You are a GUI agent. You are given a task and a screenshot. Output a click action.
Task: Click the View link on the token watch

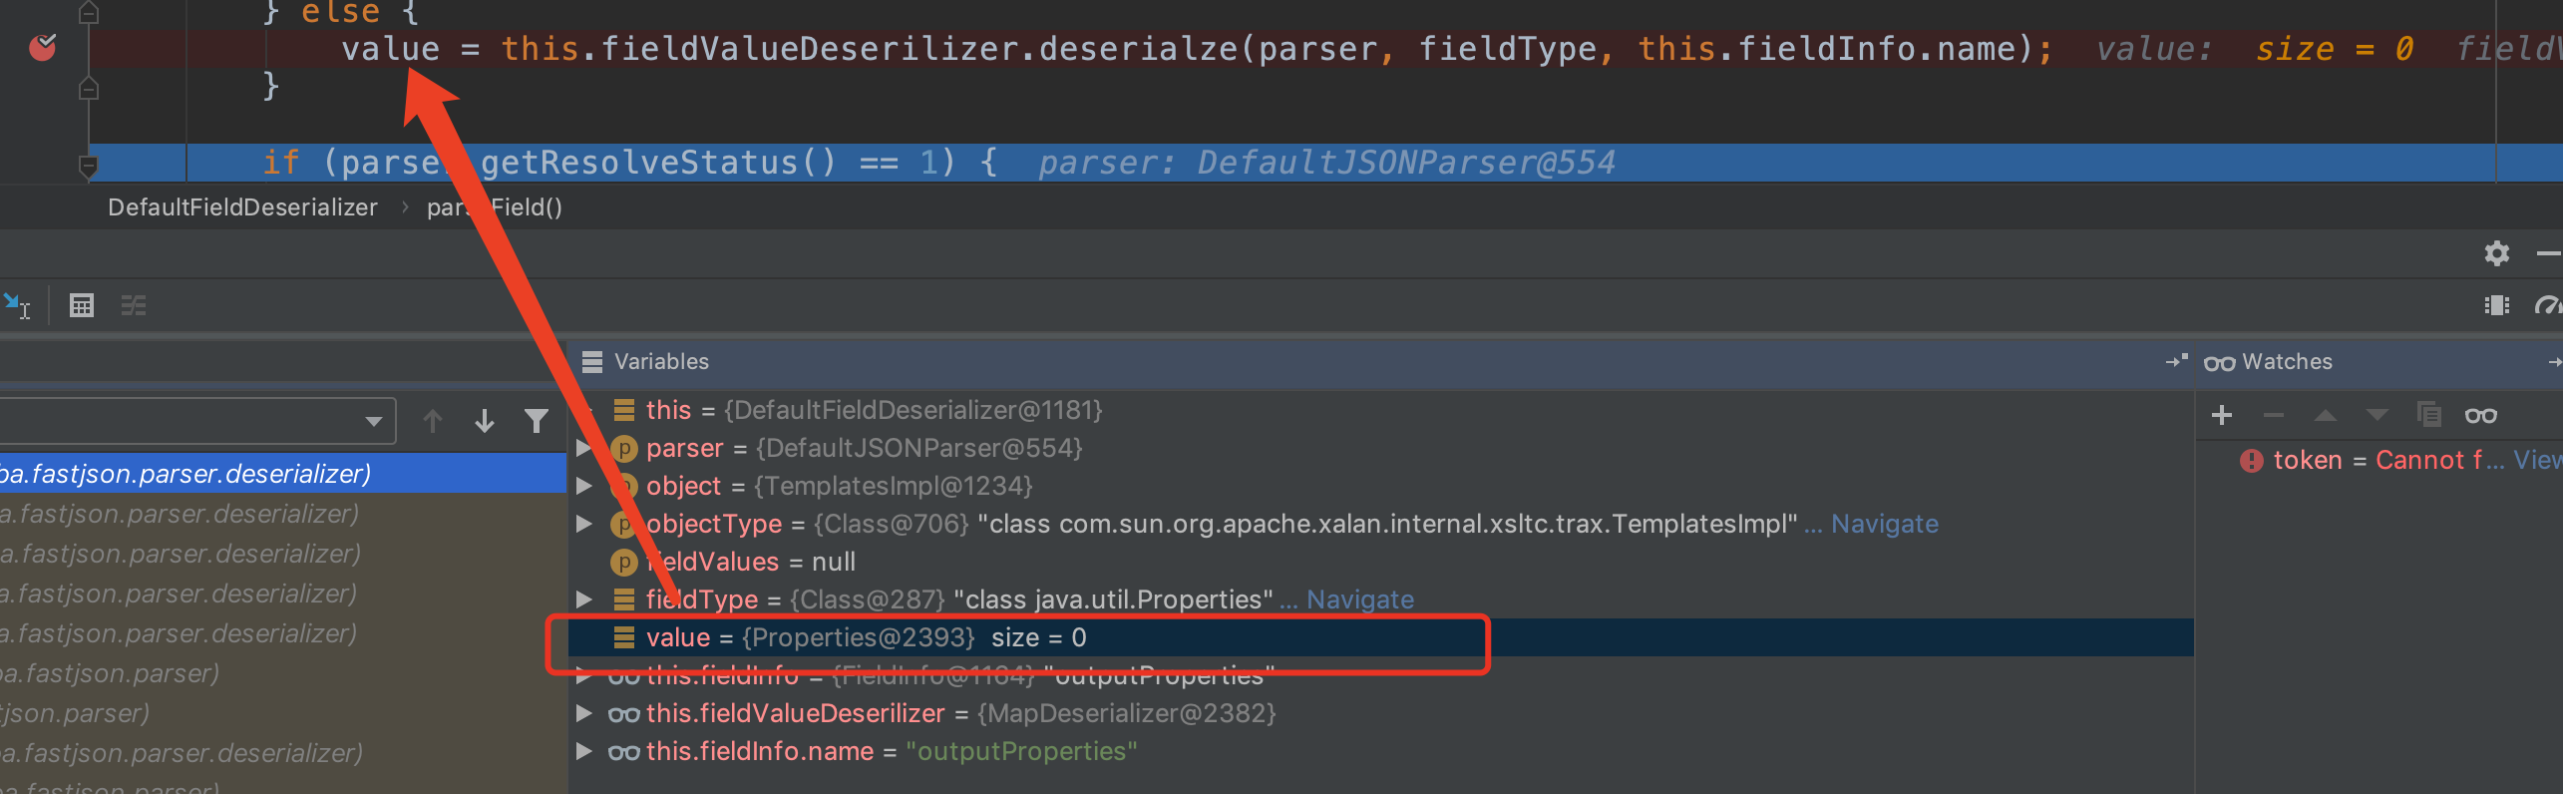[2537, 460]
